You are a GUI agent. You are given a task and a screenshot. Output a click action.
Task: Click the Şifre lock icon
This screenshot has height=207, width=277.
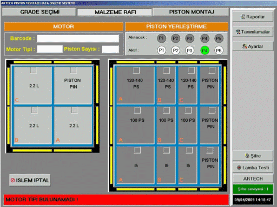click(247, 156)
